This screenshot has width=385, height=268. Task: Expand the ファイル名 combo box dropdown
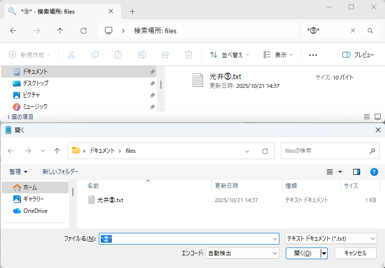[275, 239]
